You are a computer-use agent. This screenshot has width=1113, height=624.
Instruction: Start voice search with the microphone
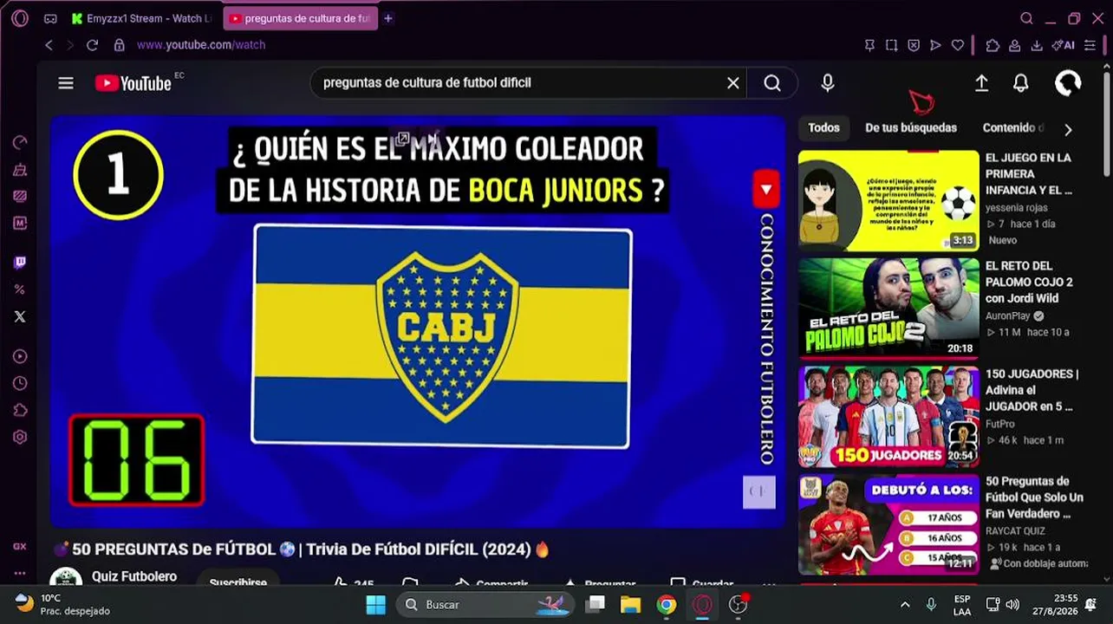[x=828, y=83]
